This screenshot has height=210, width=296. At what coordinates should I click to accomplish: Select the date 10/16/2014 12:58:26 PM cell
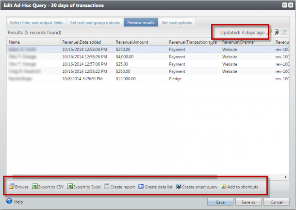coord(84,57)
